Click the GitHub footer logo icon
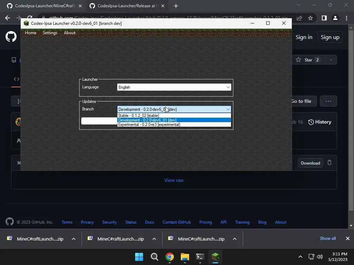Screen dimensions: 354x265 10,222
